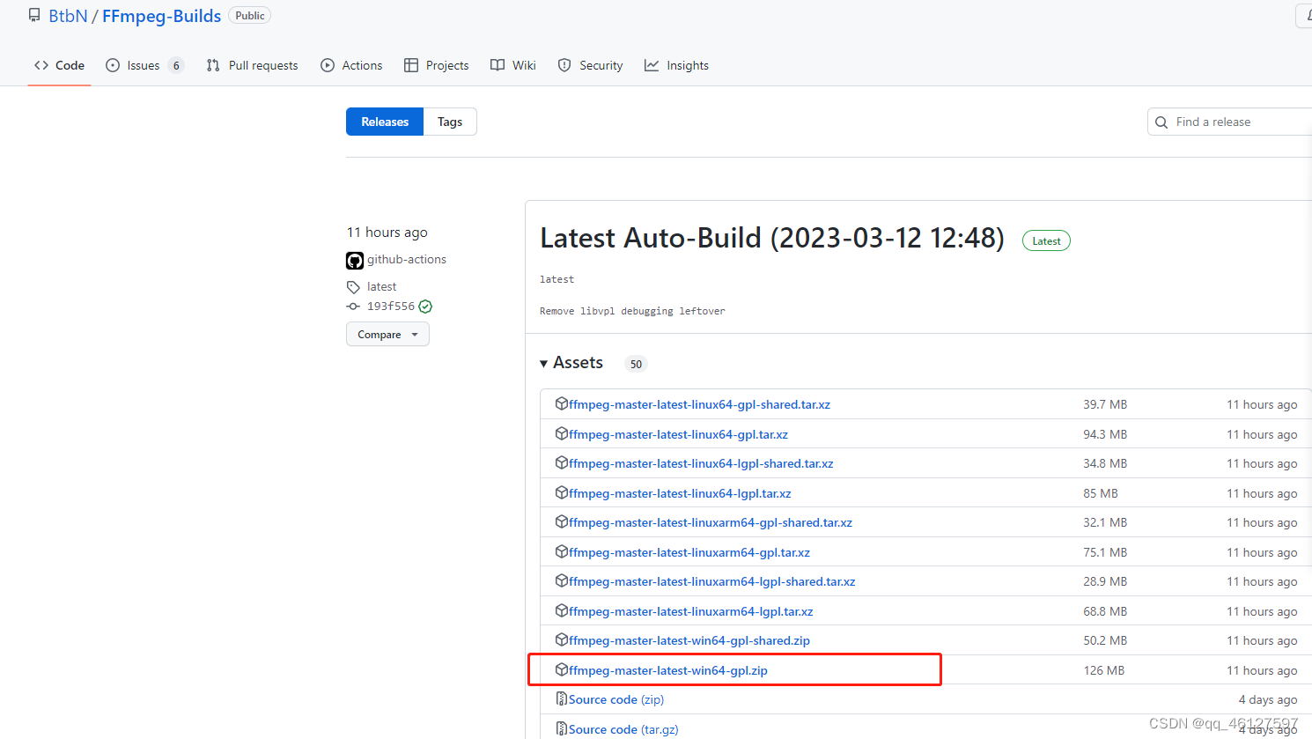Click package icon of linux64-lgpl.tar.xz

pos(562,492)
